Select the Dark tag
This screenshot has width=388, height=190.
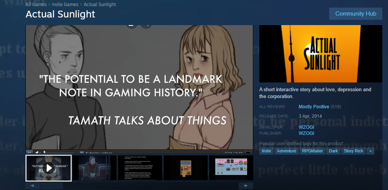333,151
